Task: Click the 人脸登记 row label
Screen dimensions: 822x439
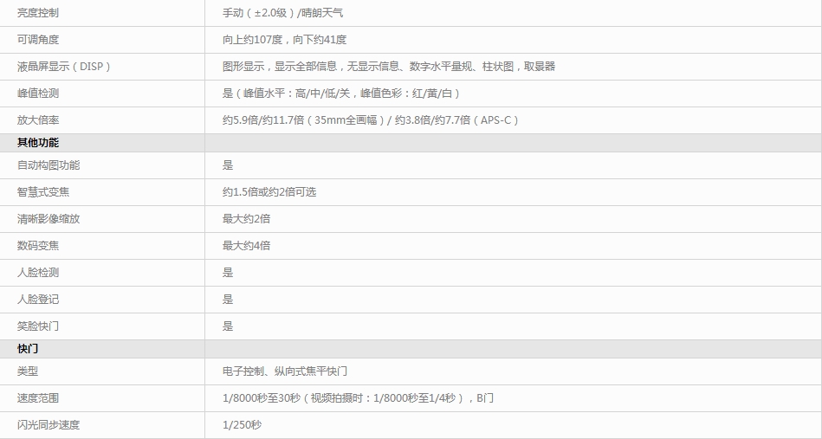Action: (38, 300)
